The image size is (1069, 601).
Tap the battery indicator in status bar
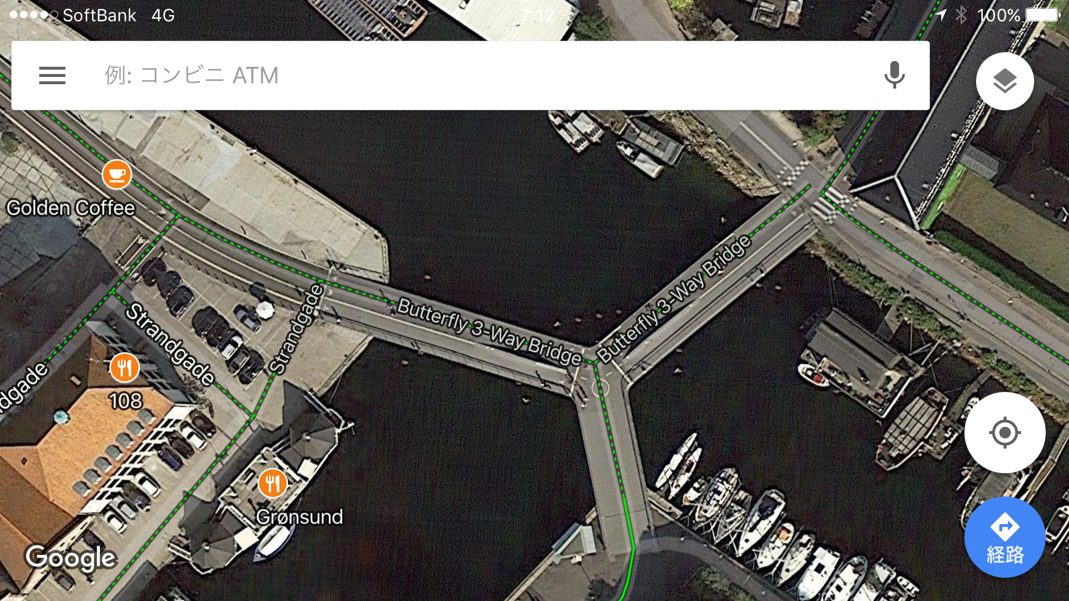(x=1043, y=15)
